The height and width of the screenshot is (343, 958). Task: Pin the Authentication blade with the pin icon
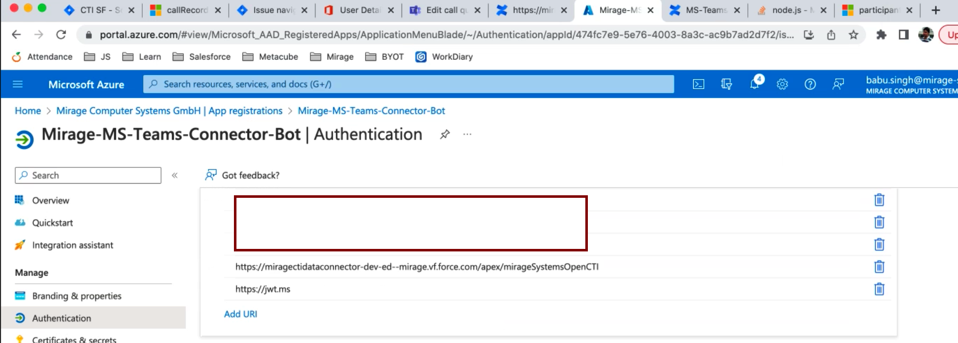coord(445,135)
